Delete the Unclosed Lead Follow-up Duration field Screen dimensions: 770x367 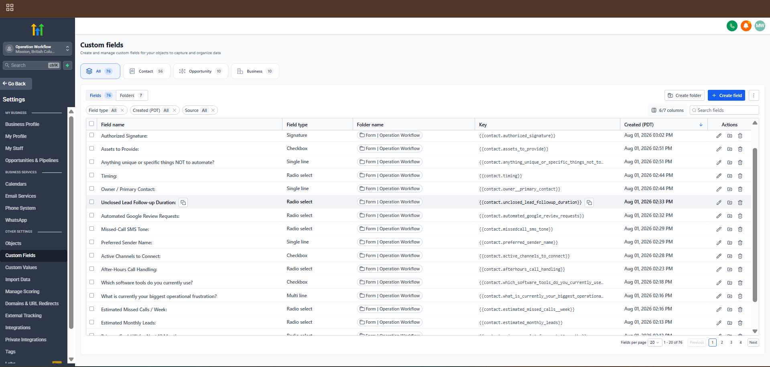[740, 203]
